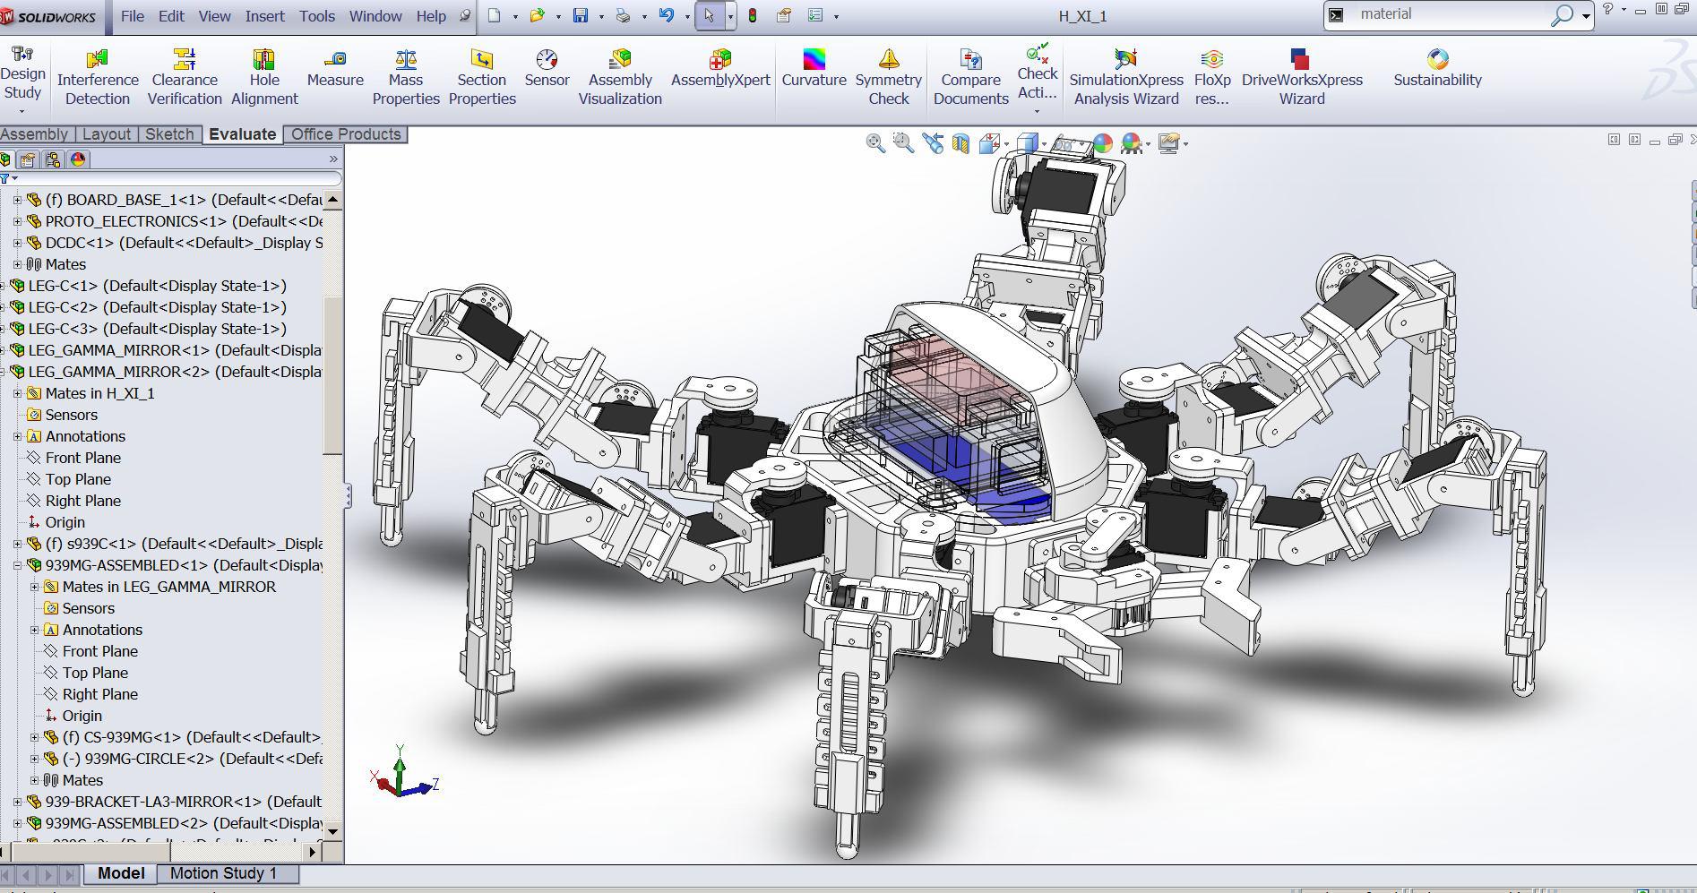Switch to the Sketch tab

click(169, 134)
